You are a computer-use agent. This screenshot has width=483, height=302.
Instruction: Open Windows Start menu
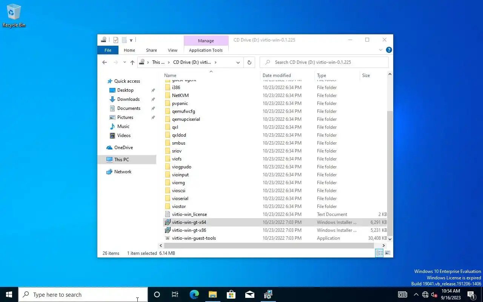[9, 294]
